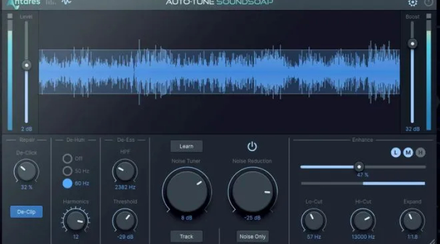Click the Track button
This screenshot has height=244, width=440.
(x=187, y=236)
